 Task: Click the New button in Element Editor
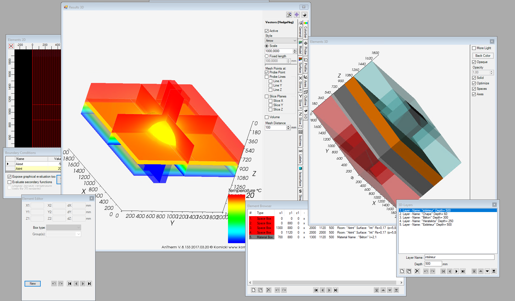[32, 284]
